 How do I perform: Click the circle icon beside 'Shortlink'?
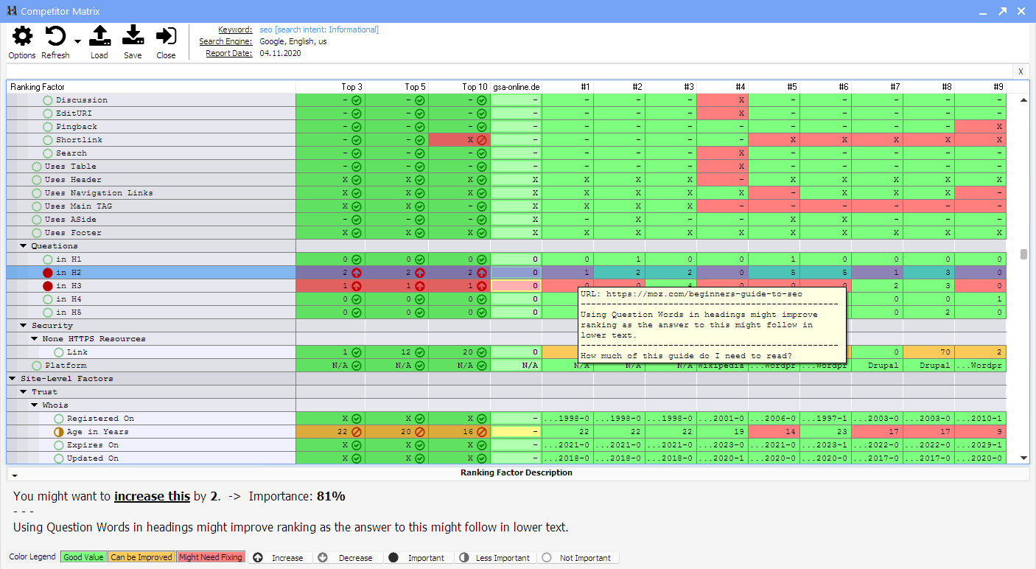click(x=48, y=140)
